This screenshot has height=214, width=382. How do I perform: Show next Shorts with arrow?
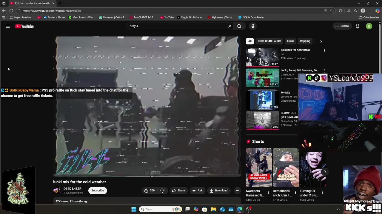coord(325,171)
